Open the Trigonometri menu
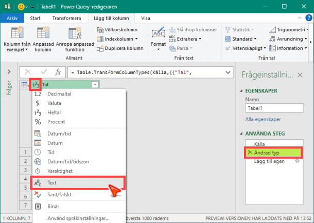 point(289,30)
